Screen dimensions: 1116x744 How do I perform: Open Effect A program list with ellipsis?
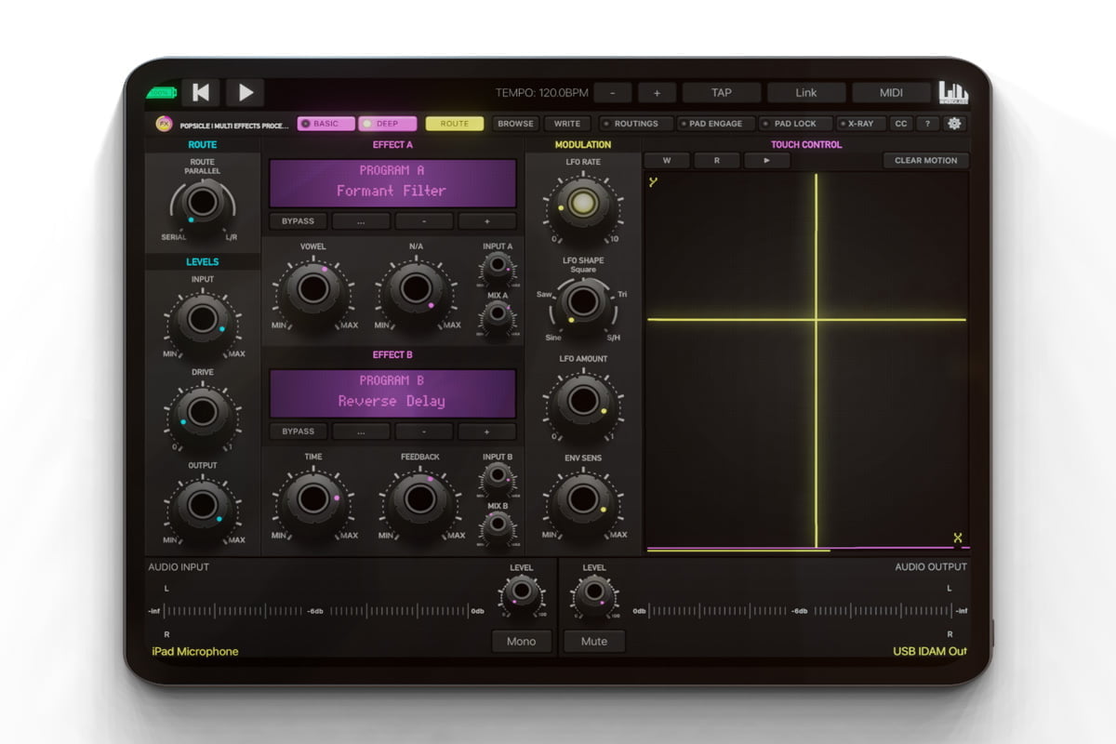pyautogui.click(x=361, y=221)
